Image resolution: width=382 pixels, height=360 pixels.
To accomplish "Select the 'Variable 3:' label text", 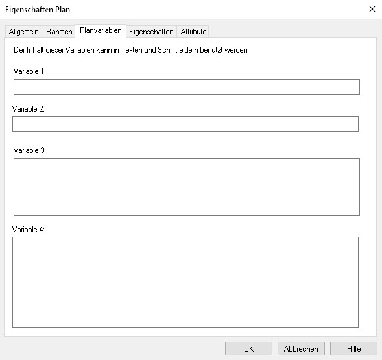I will [x=29, y=150].
